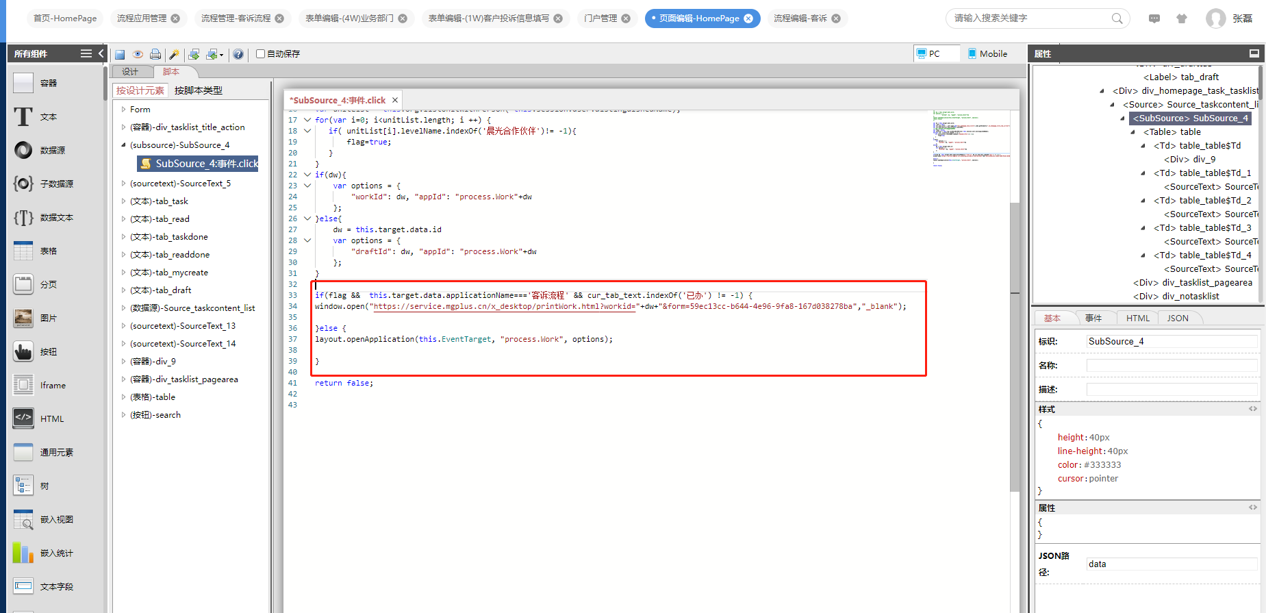The height and width of the screenshot is (613, 1266).
Task: Click the save toolbar icon
Action: [x=120, y=54]
